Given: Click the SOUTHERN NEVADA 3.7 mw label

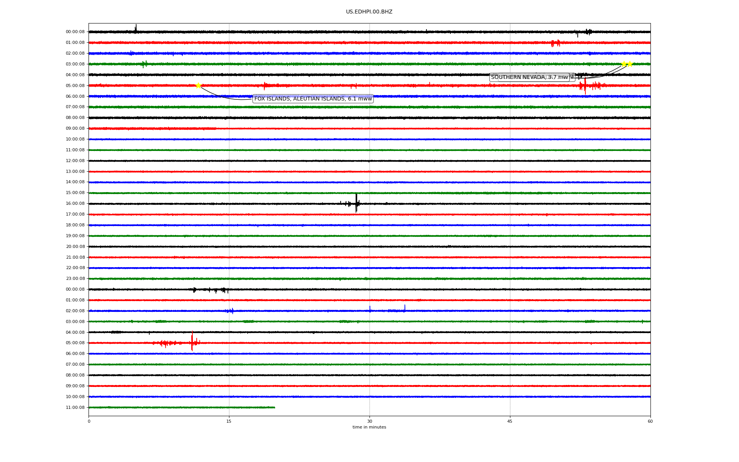Looking at the screenshot, I should pos(529,77).
